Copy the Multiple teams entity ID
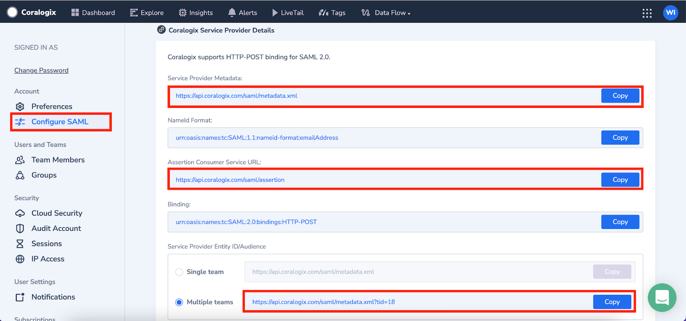This screenshot has width=686, height=321. [612, 302]
